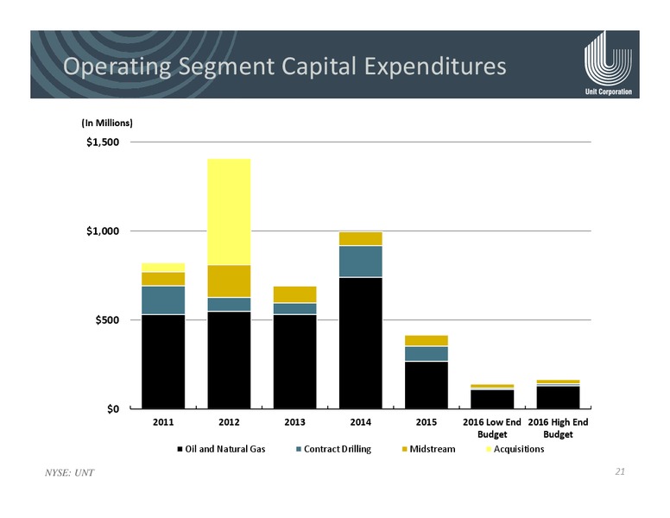
Task: Select the teal Contract Drilling legend swatch
Action: coord(299,449)
